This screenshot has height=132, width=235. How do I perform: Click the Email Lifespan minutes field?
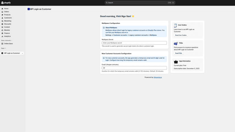click(134, 68)
